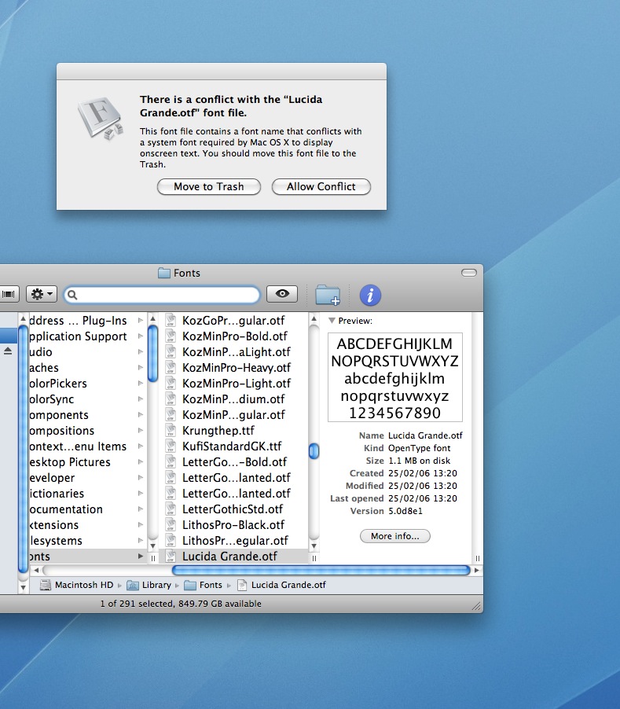Collapse the Preview disclosure triangle

tap(332, 321)
